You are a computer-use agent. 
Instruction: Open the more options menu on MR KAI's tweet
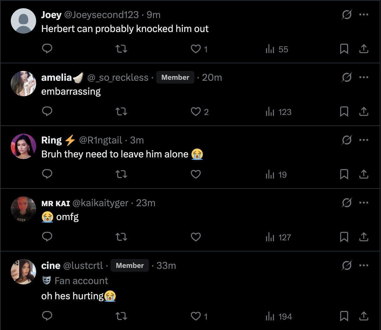coord(364,203)
